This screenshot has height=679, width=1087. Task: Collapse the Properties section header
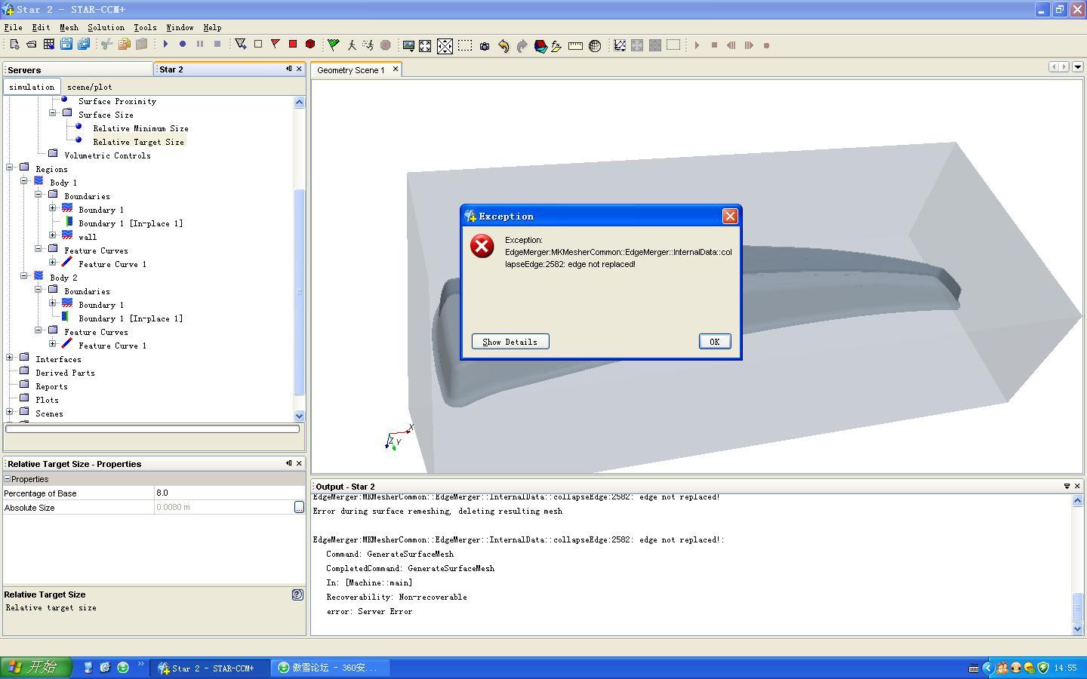click(7, 479)
